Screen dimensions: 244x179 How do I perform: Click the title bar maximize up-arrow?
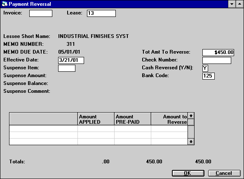[x=239, y=4]
